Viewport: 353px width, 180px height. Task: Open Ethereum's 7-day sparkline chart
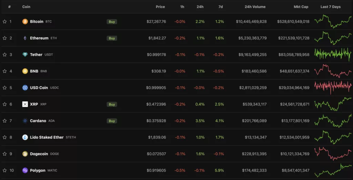pyautogui.click(x=333, y=38)
